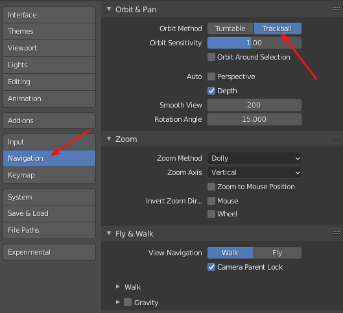Disable Camera Parent Lock checkbox

(x=211, y=267)
